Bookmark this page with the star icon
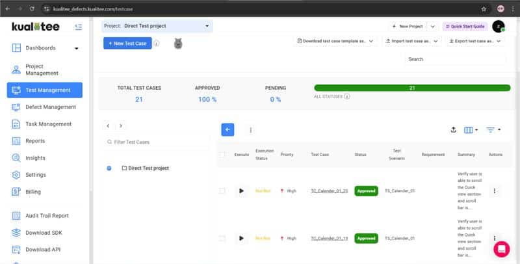This screenshot has width=520, height=264. pyautogui.click(x=484, y=9)
